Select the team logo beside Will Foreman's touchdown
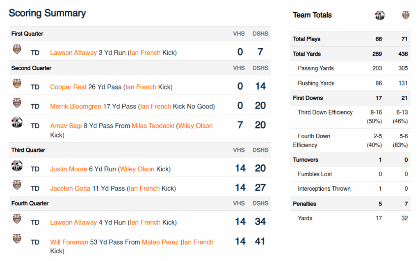Image resolution: width=420 pixels, height=261 pixels. 17,239
